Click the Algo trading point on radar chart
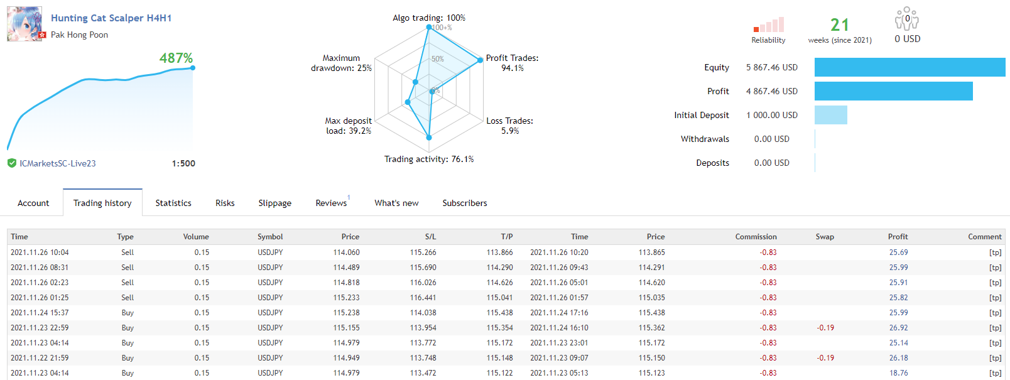 point(429,27)
